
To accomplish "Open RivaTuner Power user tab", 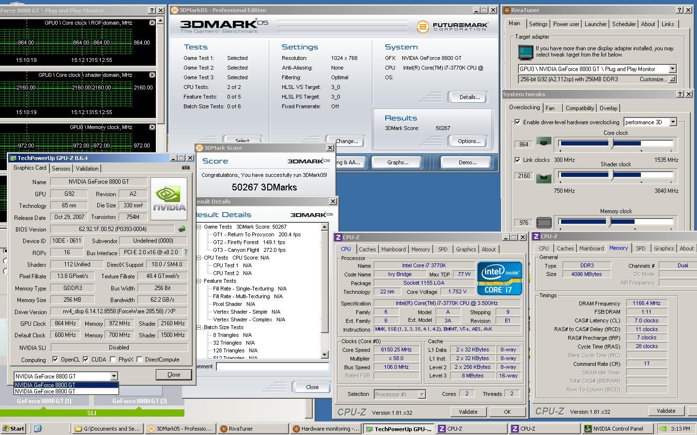I will 566,24.
